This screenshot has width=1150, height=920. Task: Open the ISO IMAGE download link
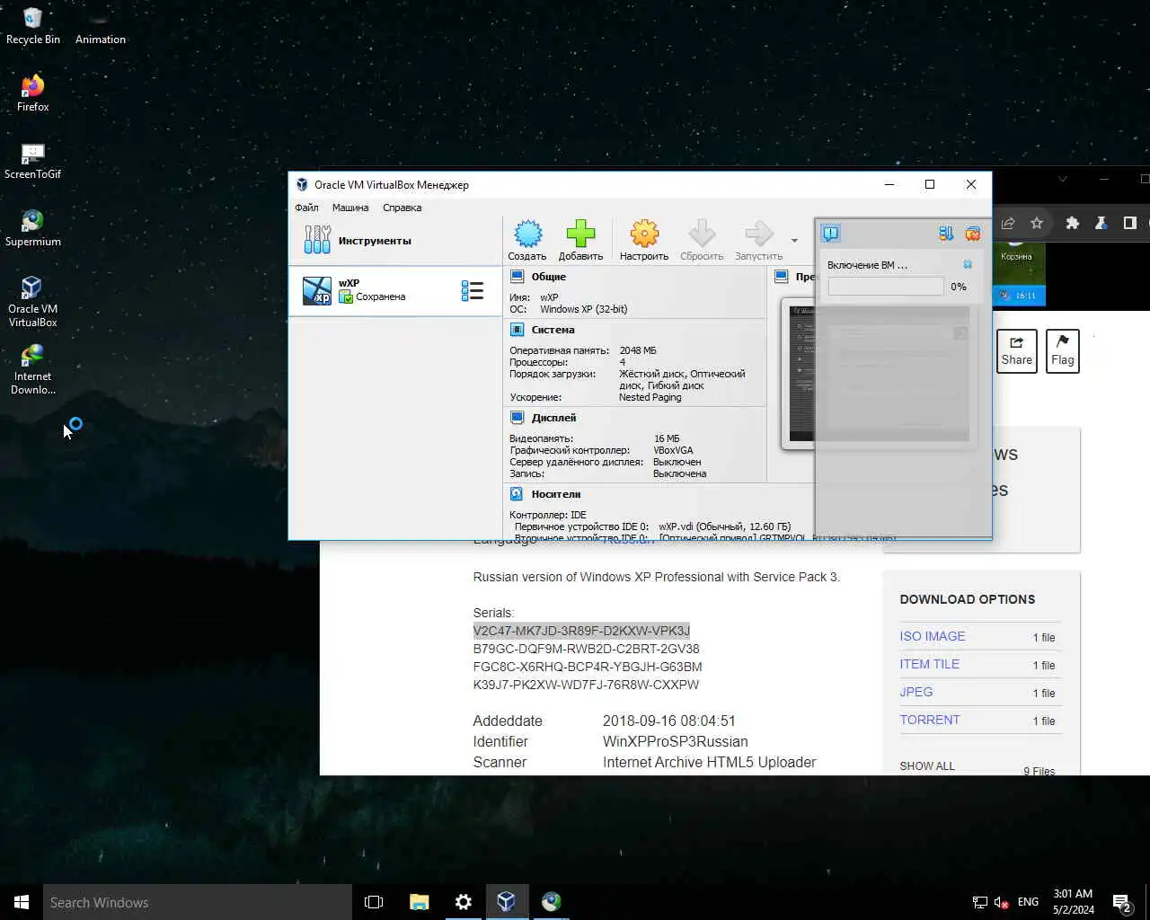point(933,636)
